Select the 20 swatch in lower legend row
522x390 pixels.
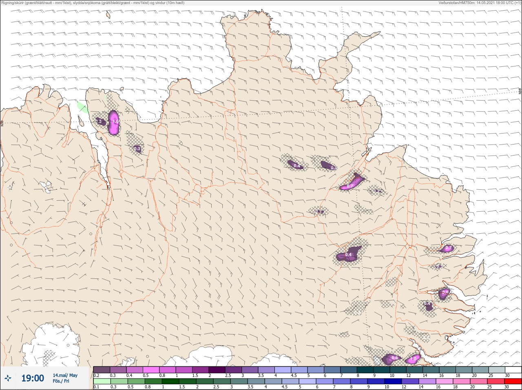(x=478, y=381)
